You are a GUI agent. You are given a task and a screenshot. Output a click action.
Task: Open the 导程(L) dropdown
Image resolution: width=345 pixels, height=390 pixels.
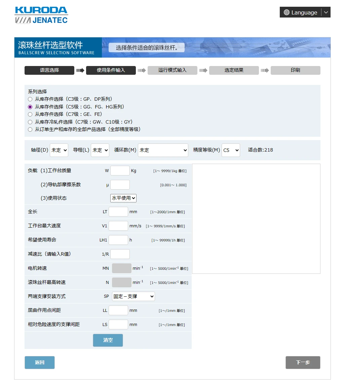(100, 150)
